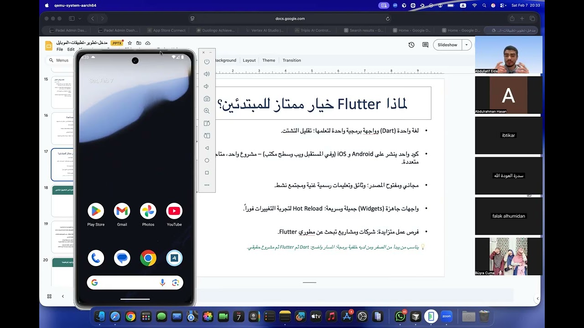Image resolution: width=584 pixels, height=328 pixels.
Task: Open the Phone dialer app on the emulator
Action: pyautogui.click(x=96, y=258)
